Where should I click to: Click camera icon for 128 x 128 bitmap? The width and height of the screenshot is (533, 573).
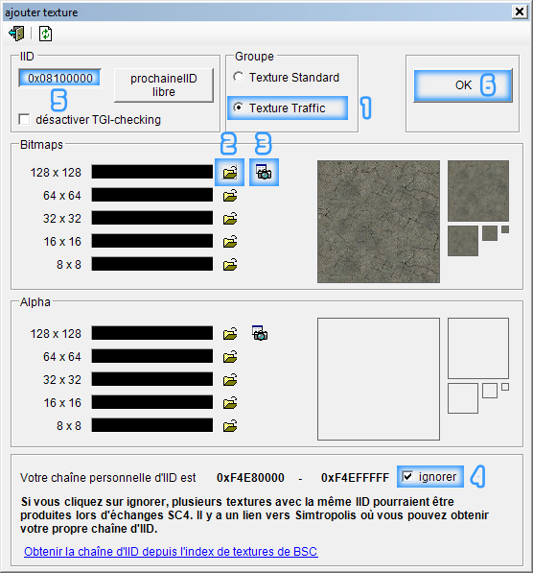pyautogui.click(x=264, y=172)
